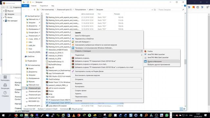Switch to large icons view mode
Viewport: 210px width, 118px height.
[x=184, y=109]
